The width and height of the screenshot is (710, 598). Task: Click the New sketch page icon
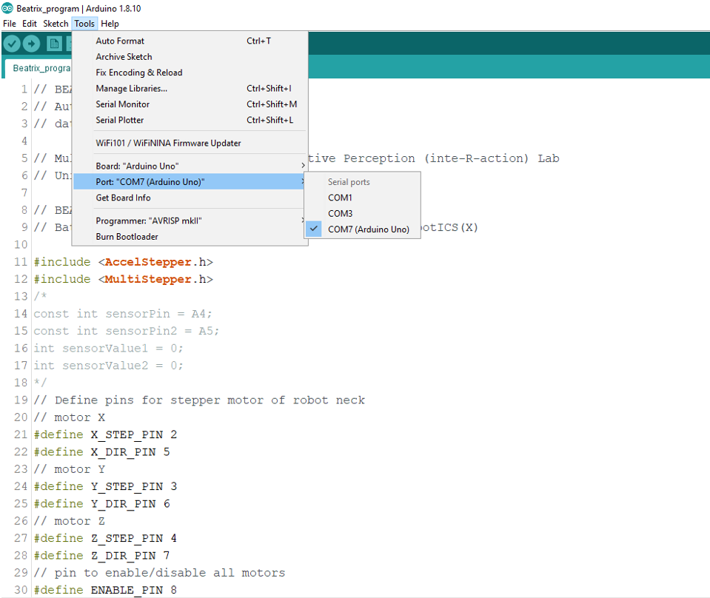[x=54, y=44]
